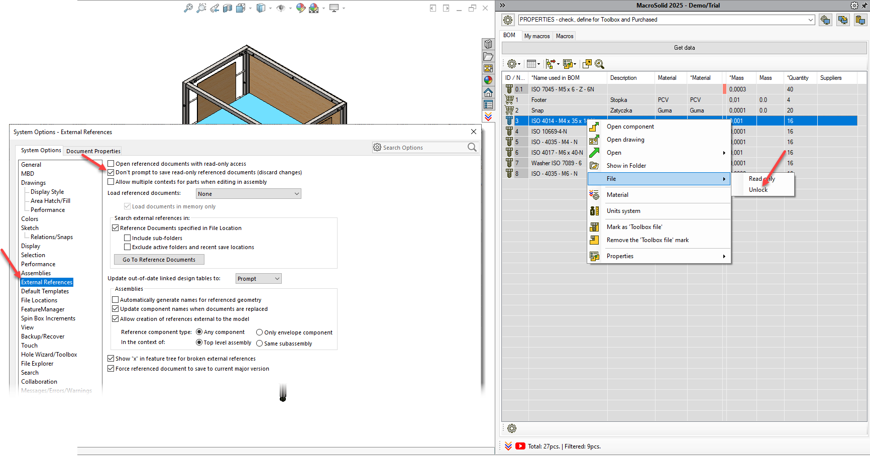Switch to Document Properties tab
Image resolution: width=870 pixels, height=456 pixels.
click(93, 151)
